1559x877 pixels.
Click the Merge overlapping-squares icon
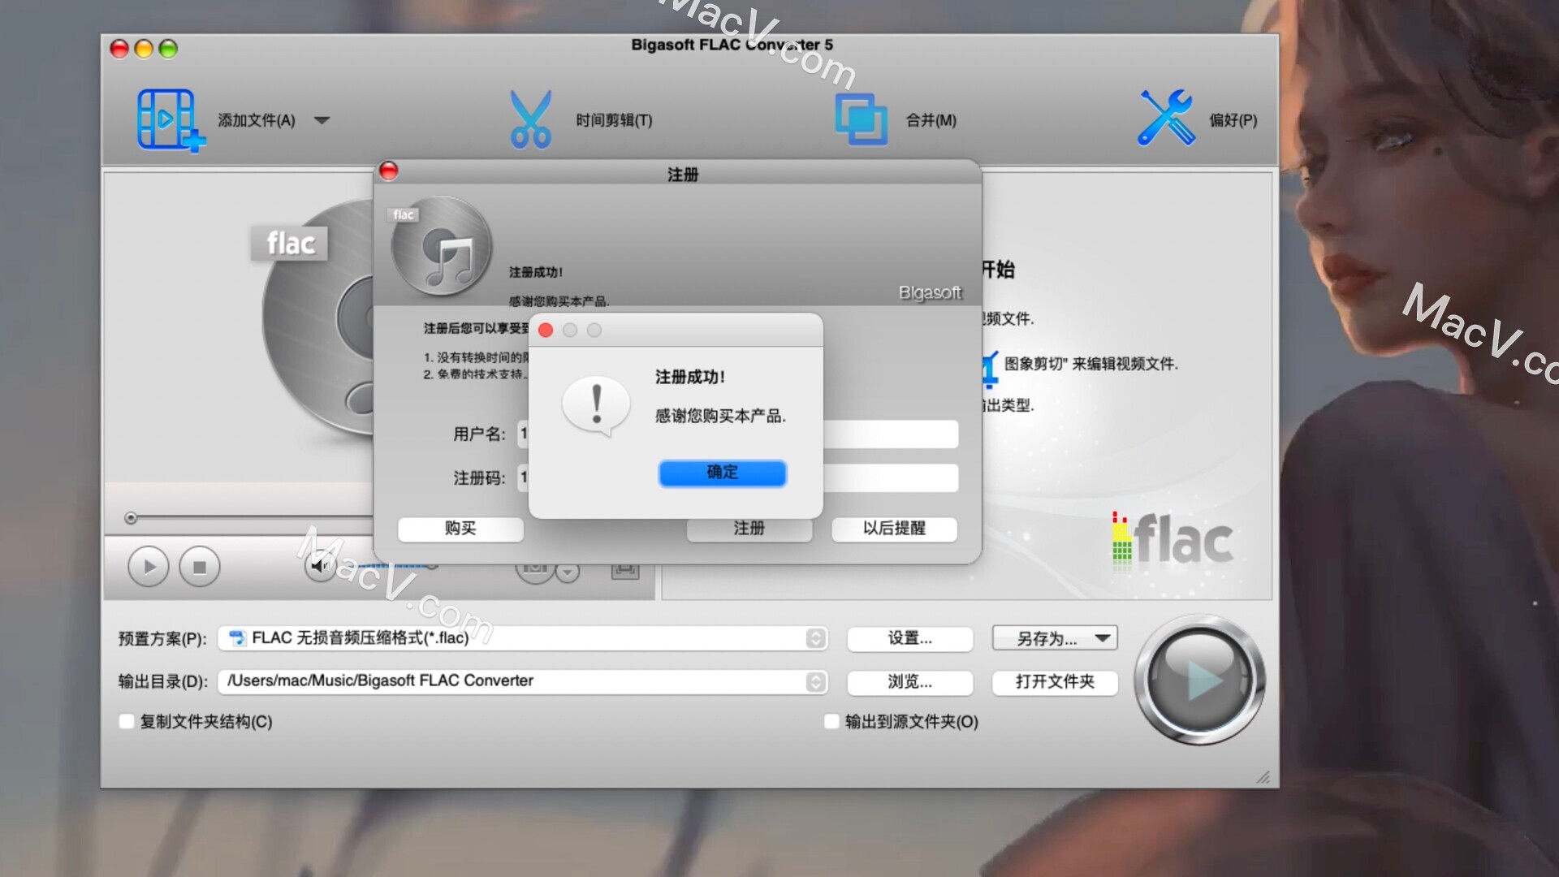coord(861,119)
